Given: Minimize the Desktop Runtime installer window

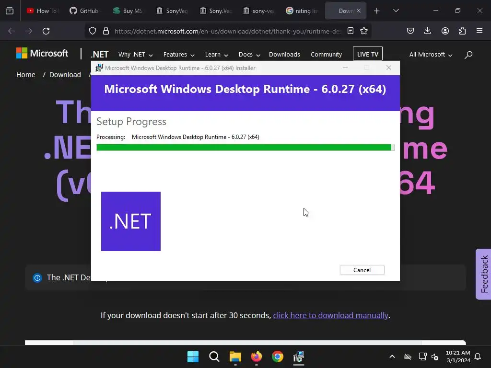Looking at the screenshot, I should point(345,68).
